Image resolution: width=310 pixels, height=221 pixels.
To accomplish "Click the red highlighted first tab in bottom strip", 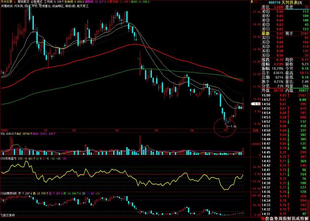I will click(263, 219).
